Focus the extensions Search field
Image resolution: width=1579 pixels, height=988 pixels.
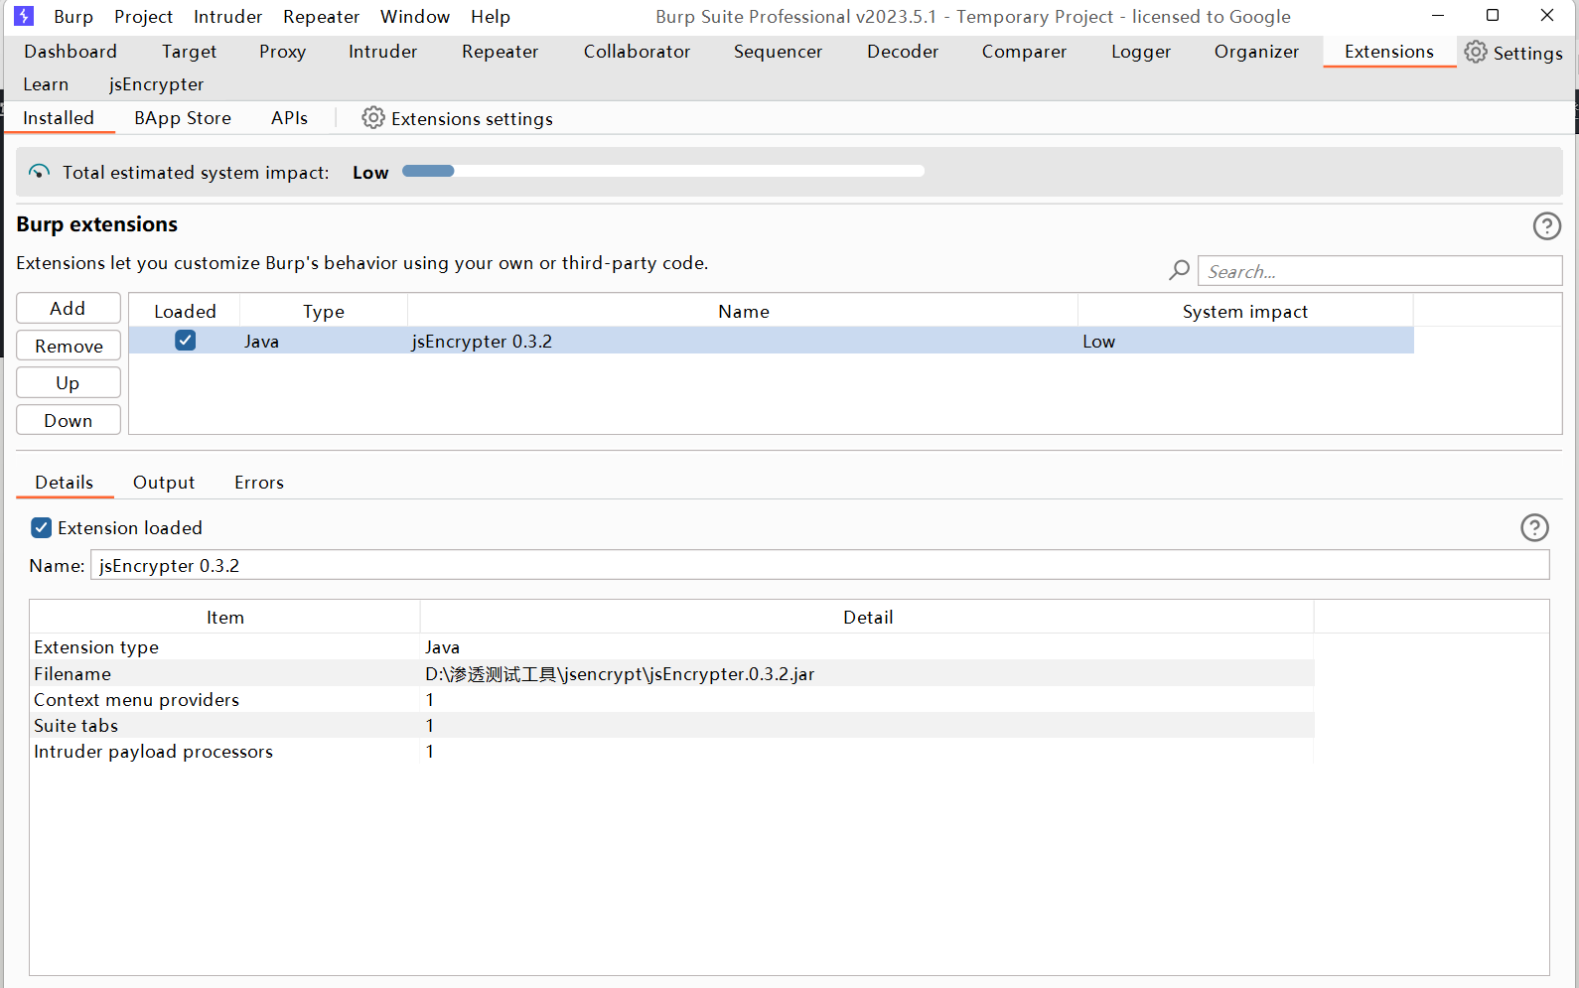[x=1378, y=271]
